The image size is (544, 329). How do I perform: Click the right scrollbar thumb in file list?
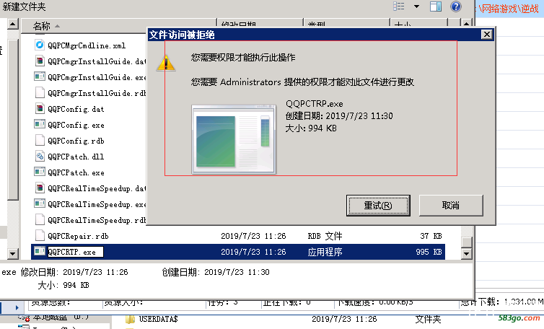[466, 242]
